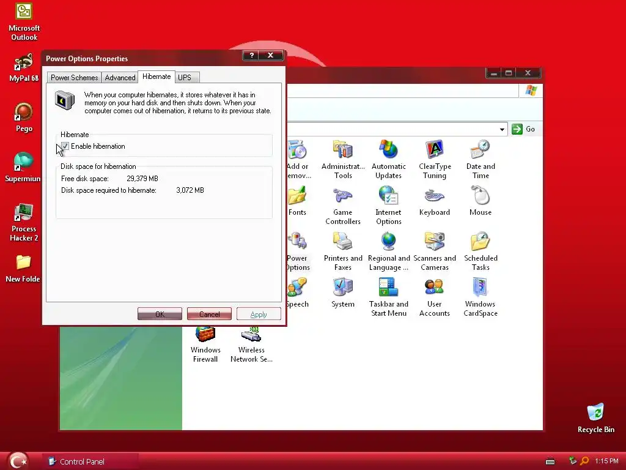This screenshot has width=626, height=470.
Task: Select the Hibernate tab
Action: click(156, 76)
